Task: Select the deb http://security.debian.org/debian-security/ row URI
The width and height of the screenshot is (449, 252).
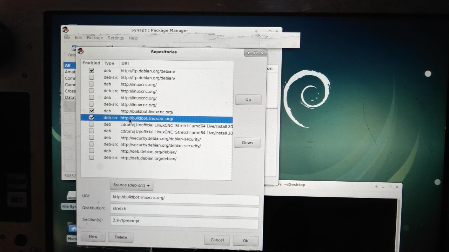Action: tap(161, 139)
